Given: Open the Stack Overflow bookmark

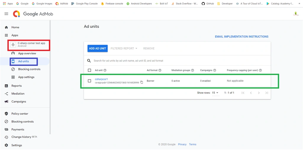Looking at the screenshot, I should click(185, 4).
